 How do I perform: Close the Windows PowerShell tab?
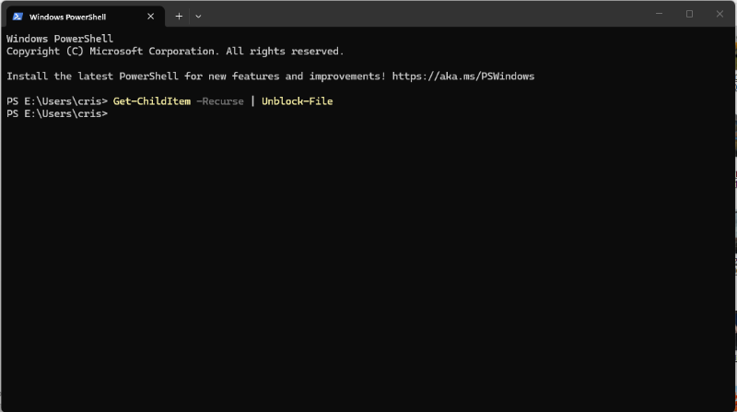(150, 17)
